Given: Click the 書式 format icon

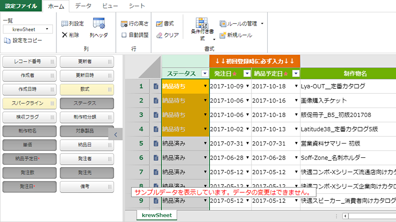Looking at the screenshot, I should pyautogui.click(x=159, y=23).
